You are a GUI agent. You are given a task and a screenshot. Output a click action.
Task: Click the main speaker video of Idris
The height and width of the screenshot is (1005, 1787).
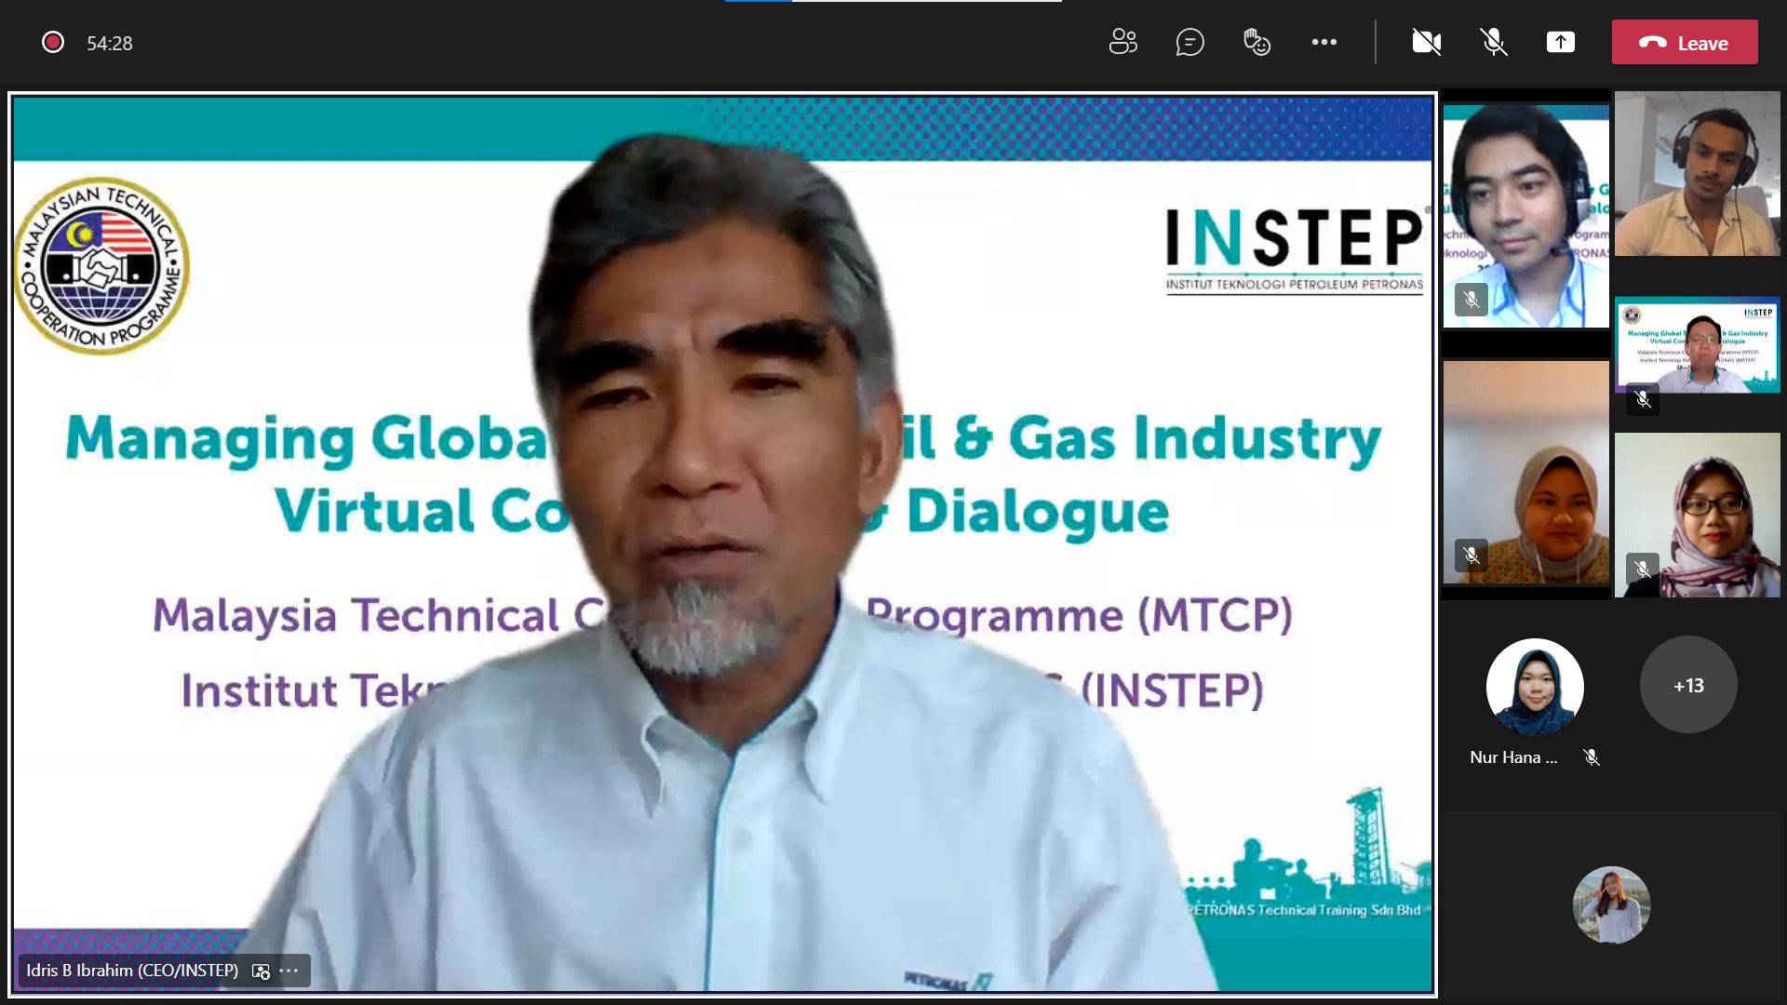[x=722, y=543]
